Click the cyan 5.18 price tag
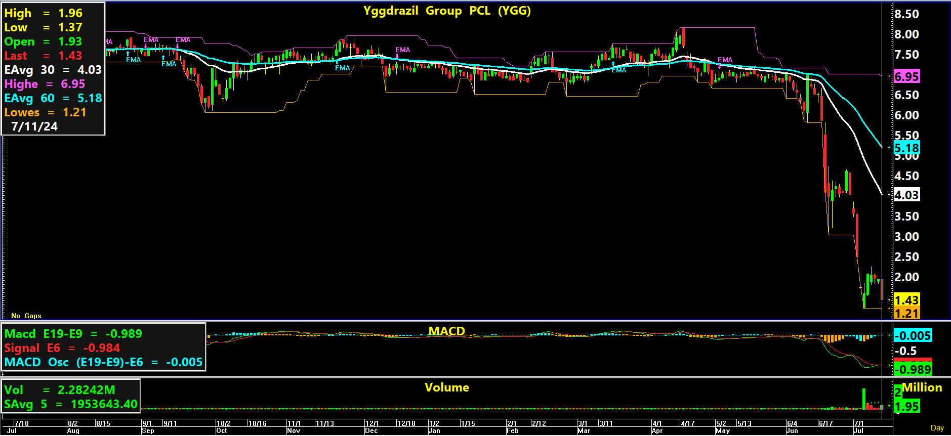951x436 pixels. tap(906, 148)
